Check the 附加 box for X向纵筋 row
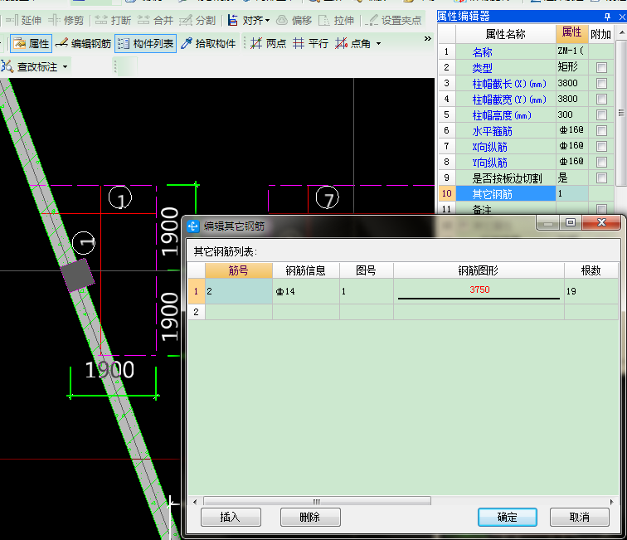Image resolution: width=627 pixels, height=540 pixels. [x=601, y=146]
